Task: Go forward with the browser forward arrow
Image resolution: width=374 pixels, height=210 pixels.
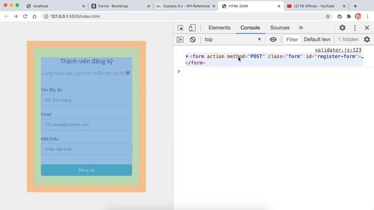Action: point(16,16)
